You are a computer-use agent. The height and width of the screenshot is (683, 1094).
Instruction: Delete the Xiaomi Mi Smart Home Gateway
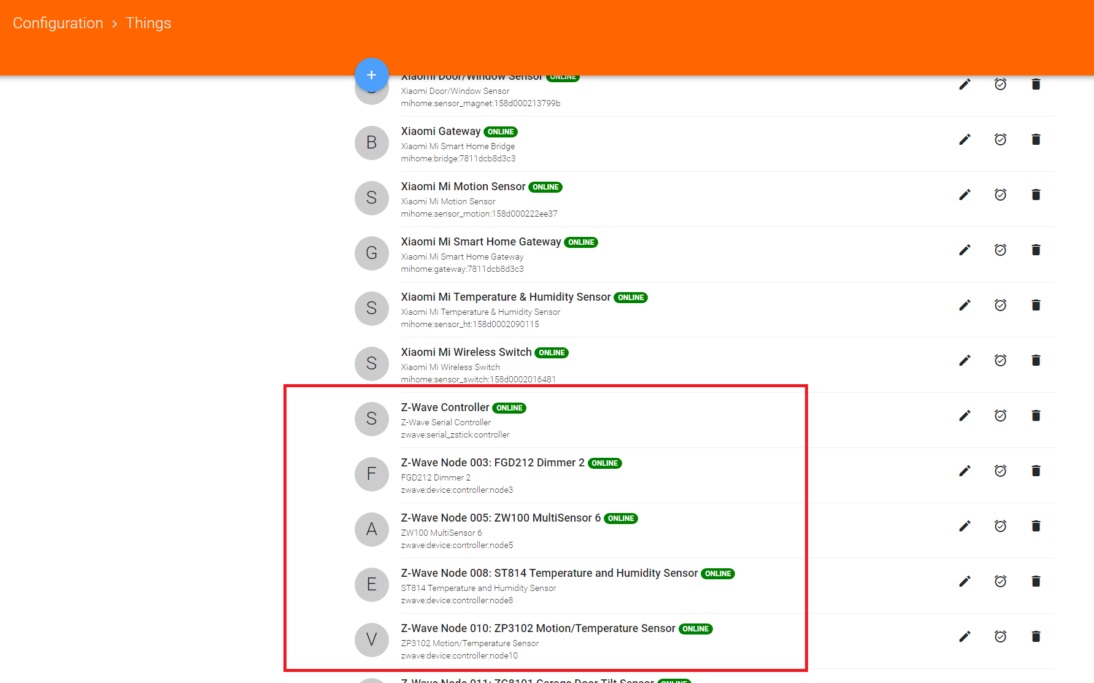pos(1036,250)
